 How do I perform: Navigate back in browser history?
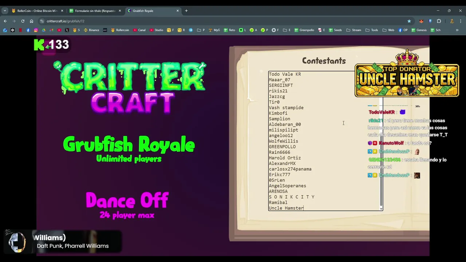tap(5, 21)
